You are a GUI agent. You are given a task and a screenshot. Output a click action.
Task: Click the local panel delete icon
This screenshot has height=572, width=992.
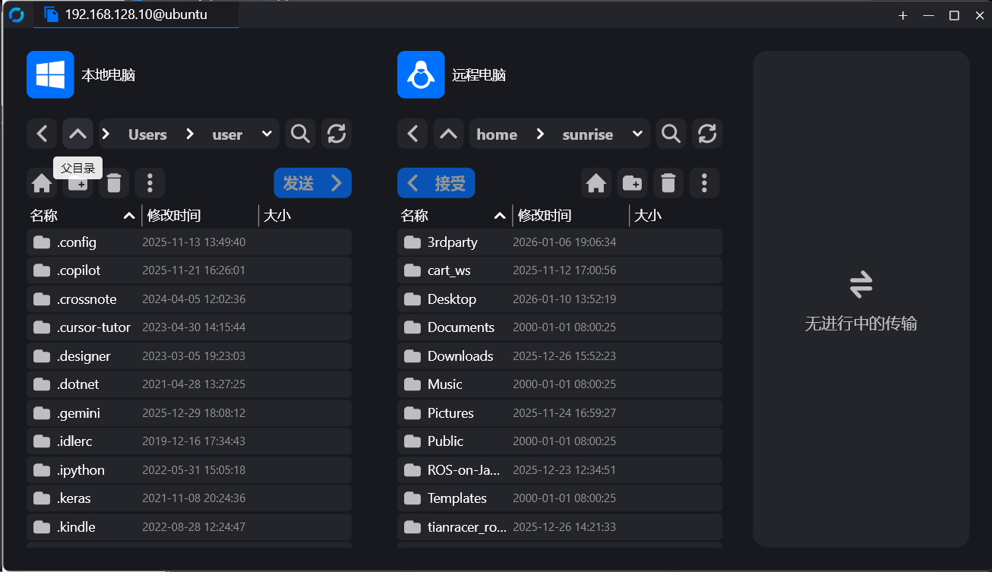[114, 183]
